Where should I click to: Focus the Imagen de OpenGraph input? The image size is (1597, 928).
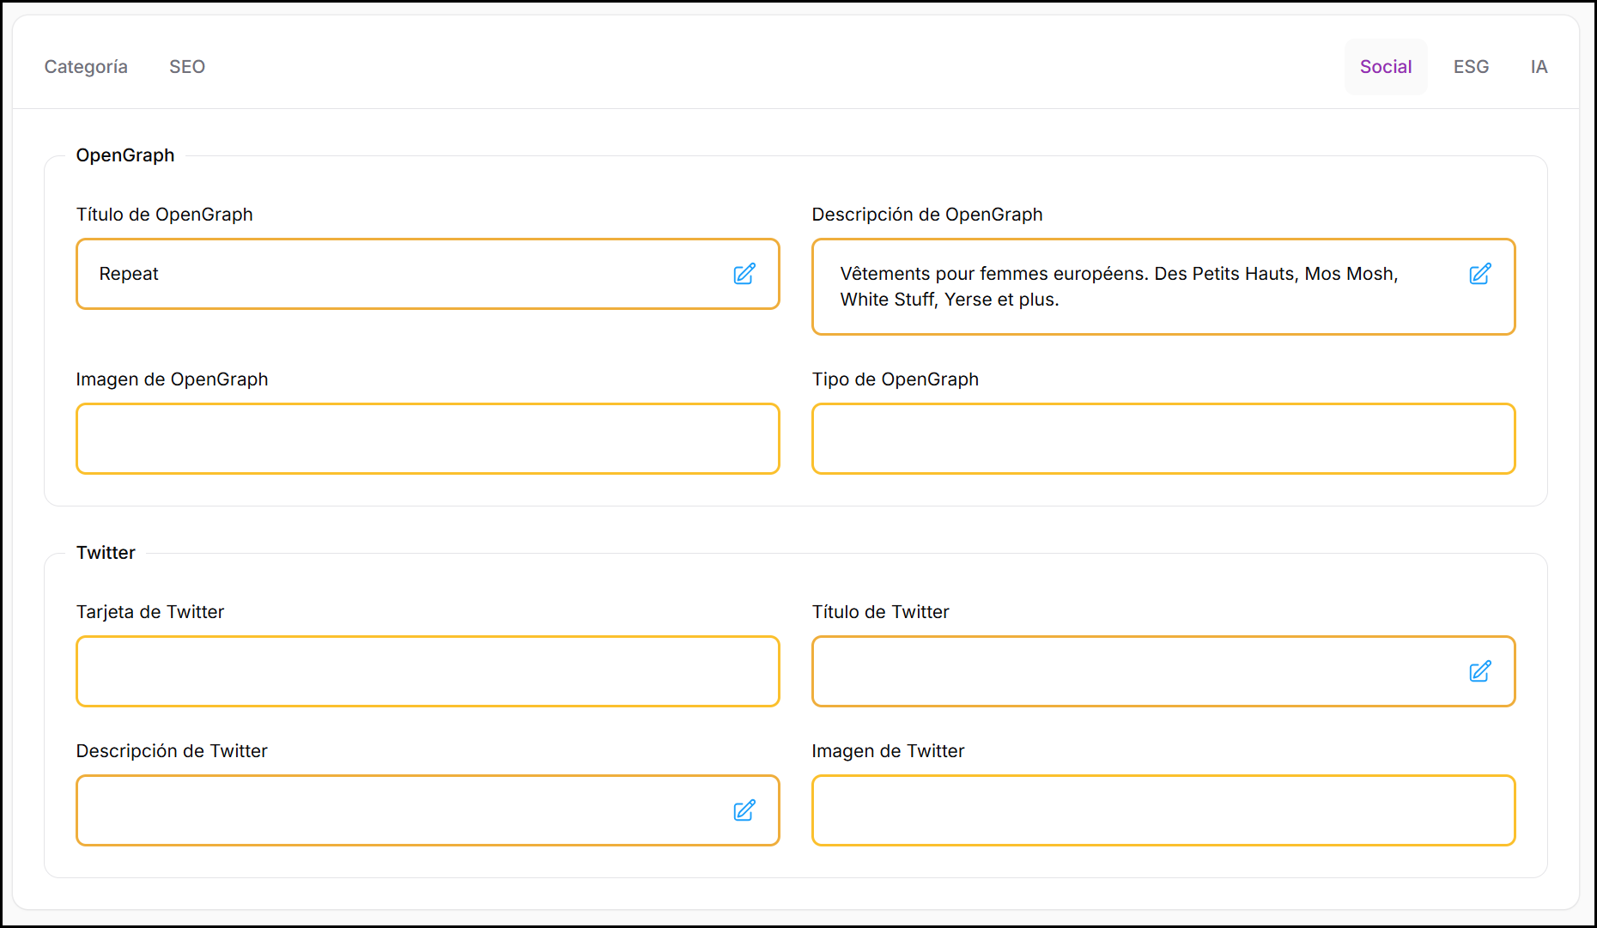tap(428, 439)
